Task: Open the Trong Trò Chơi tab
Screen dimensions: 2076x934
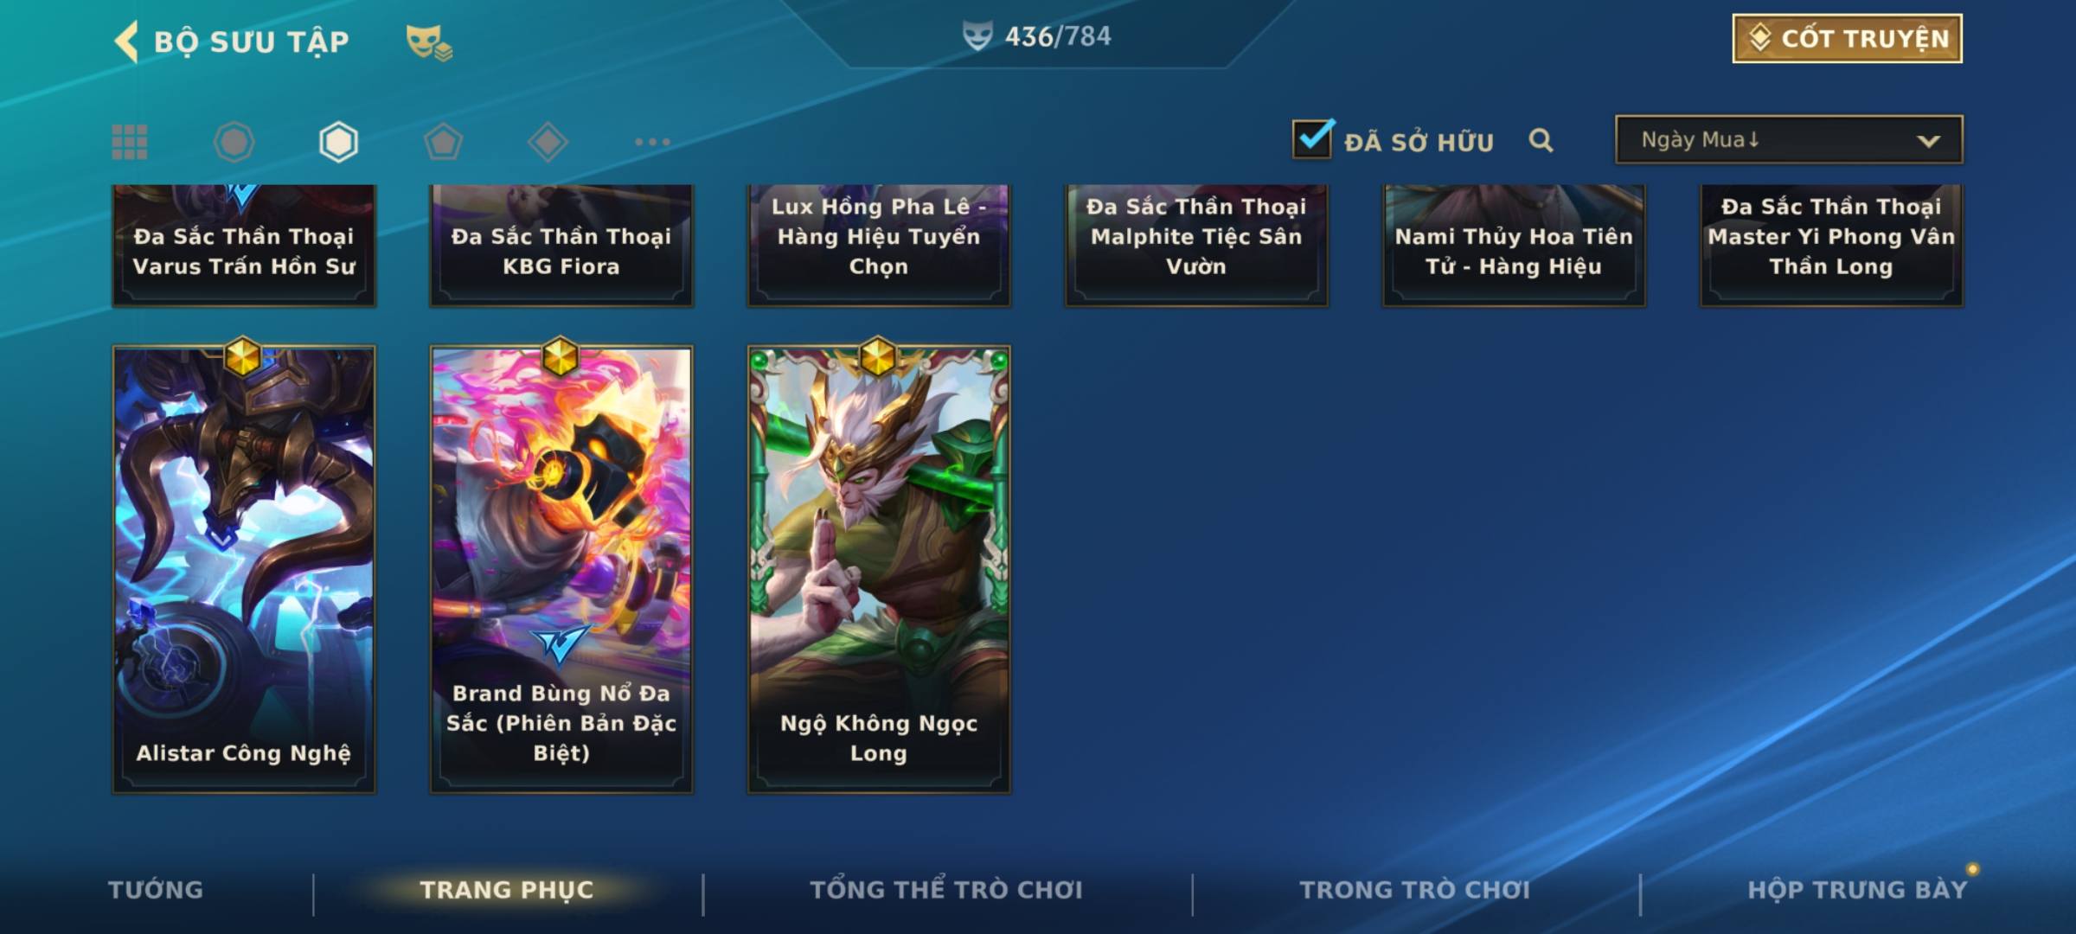Action: [1415, 890]
